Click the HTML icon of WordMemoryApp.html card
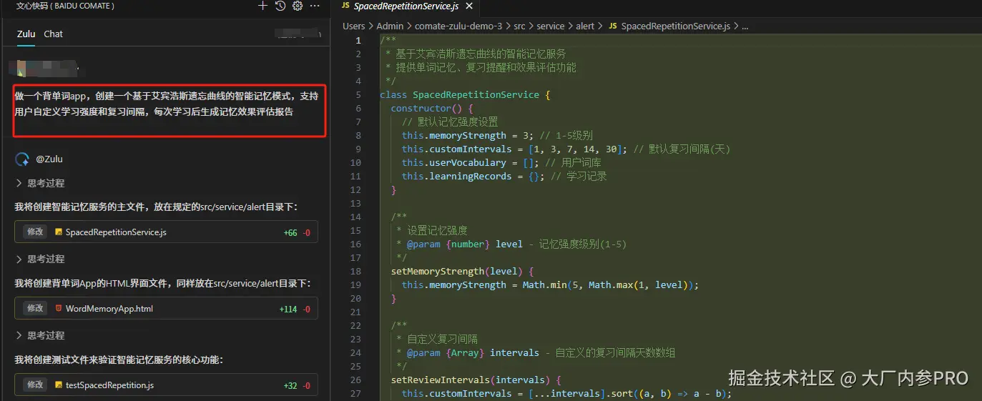982x401 pixels. 59,309
